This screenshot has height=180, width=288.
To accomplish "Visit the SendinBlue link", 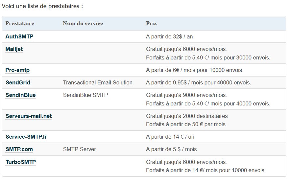I will tap(21, 95).
